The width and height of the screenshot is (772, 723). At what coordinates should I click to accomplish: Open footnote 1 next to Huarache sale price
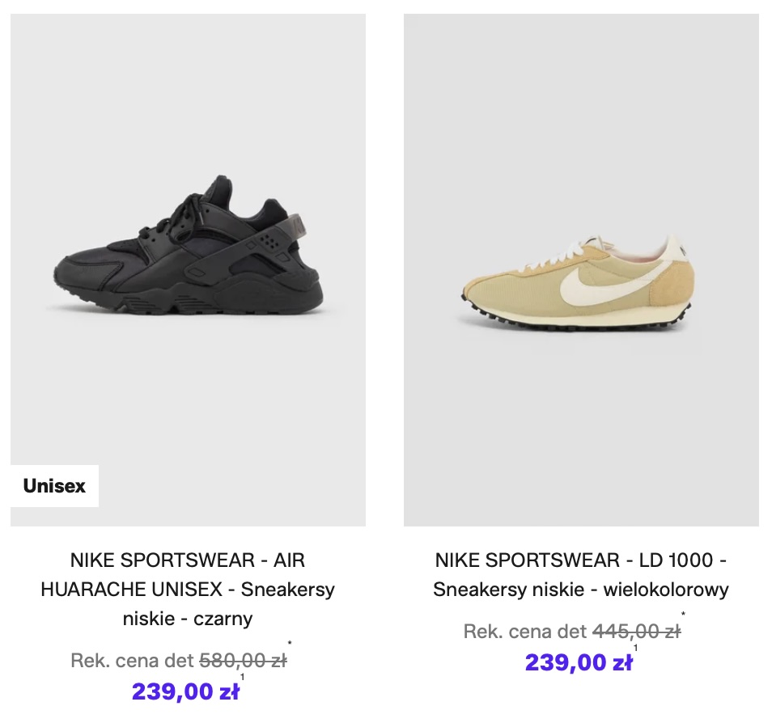(243, 677)
